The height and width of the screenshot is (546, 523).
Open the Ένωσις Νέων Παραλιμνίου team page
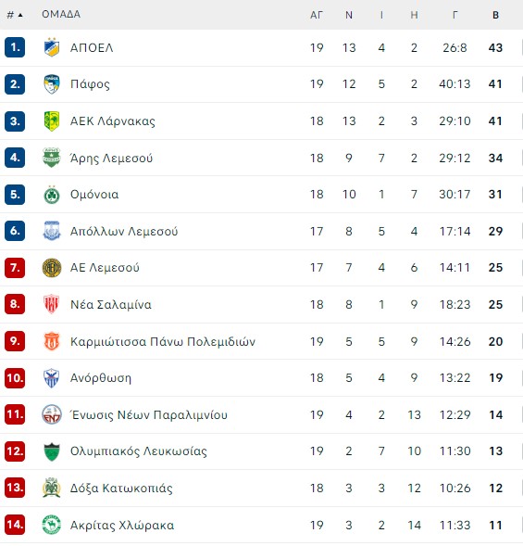point(148,414)
